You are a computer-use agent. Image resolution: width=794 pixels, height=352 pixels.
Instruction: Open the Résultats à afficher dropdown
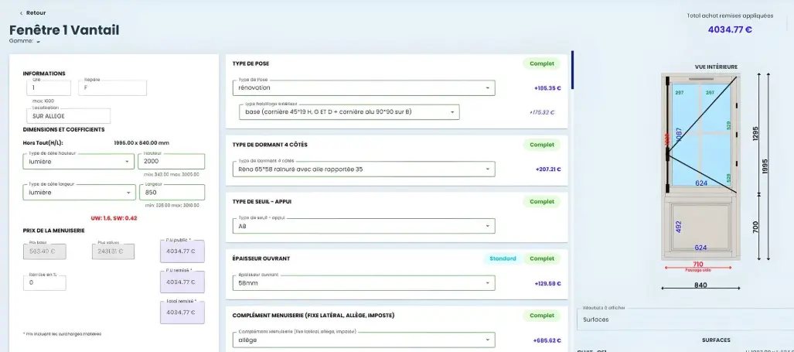[684, 319]
